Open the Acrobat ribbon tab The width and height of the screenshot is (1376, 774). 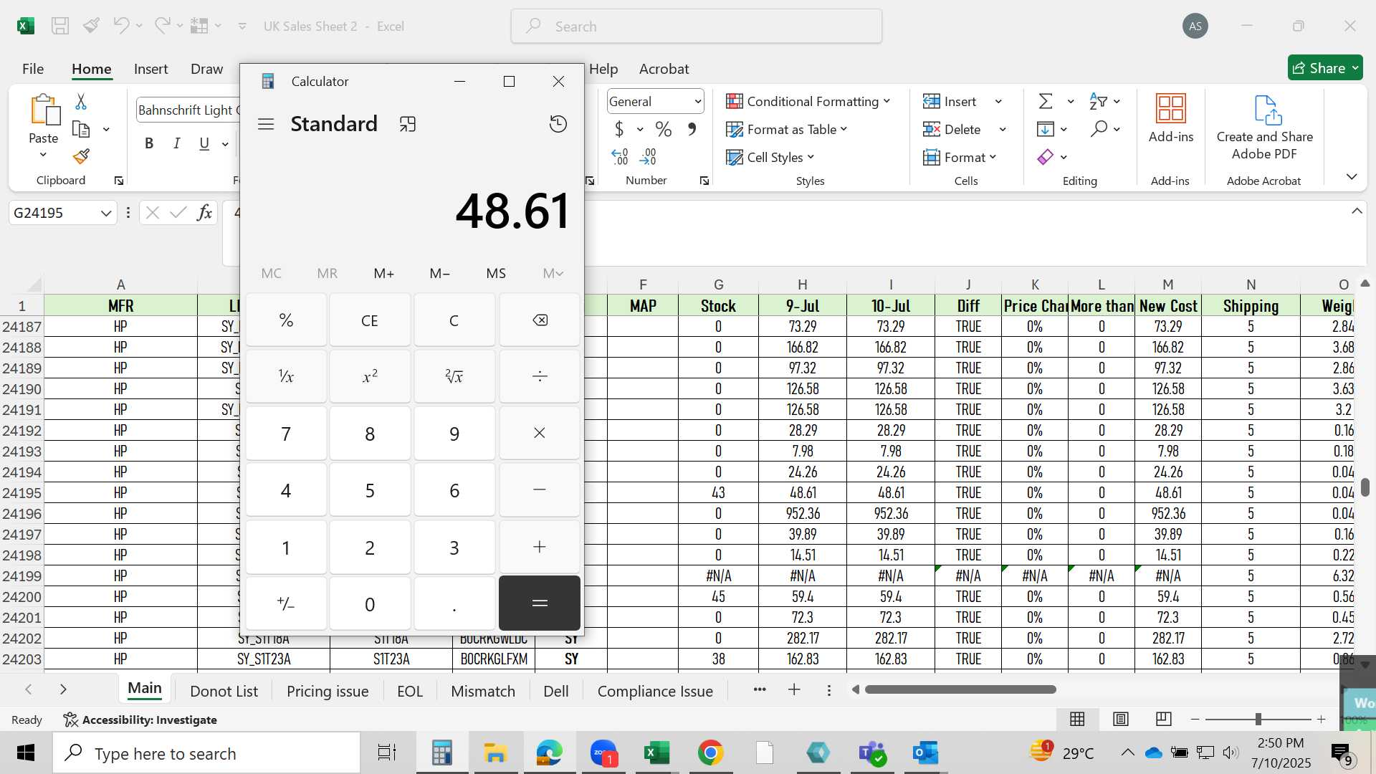[664, 69]
